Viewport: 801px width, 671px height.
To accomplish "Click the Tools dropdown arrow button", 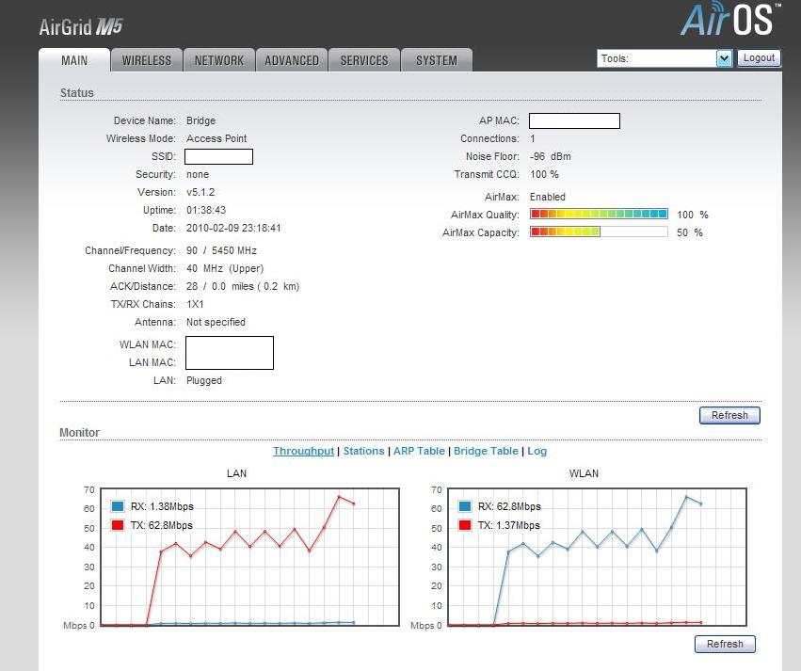I will (724, 58).
